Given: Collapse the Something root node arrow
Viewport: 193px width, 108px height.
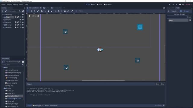Looking at the screenshot, I should point(2,14).
